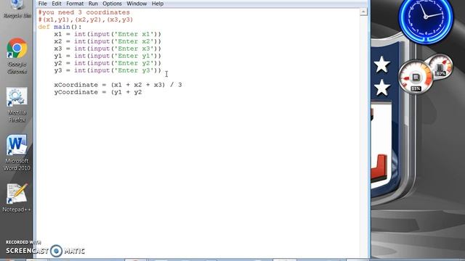Screen dimensions: 465x261
Task: Open Microsoft Word 2010 shortcut
Action: pos(17,153)
